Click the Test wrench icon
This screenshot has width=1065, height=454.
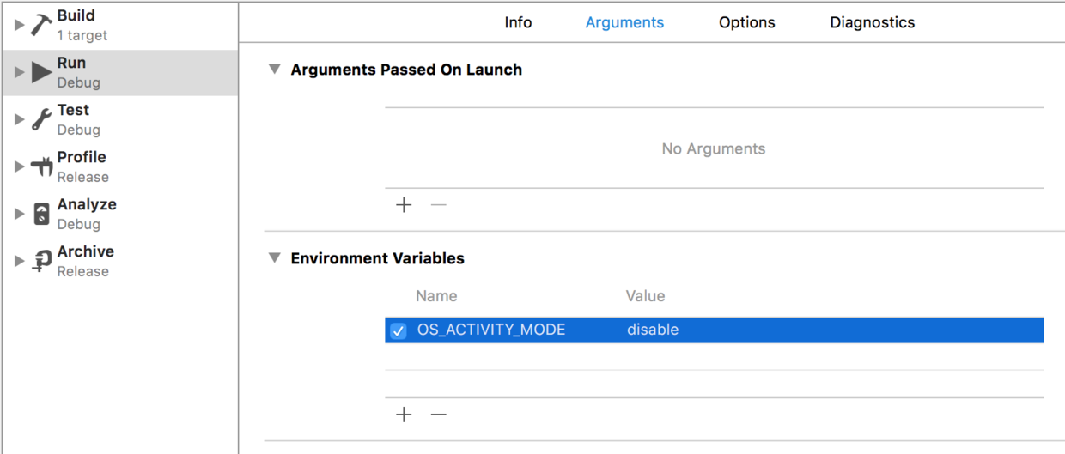(41, 119)
